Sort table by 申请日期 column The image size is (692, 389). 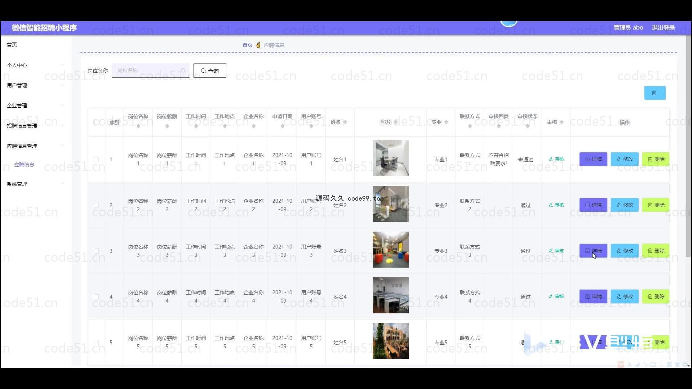point(282,126)
